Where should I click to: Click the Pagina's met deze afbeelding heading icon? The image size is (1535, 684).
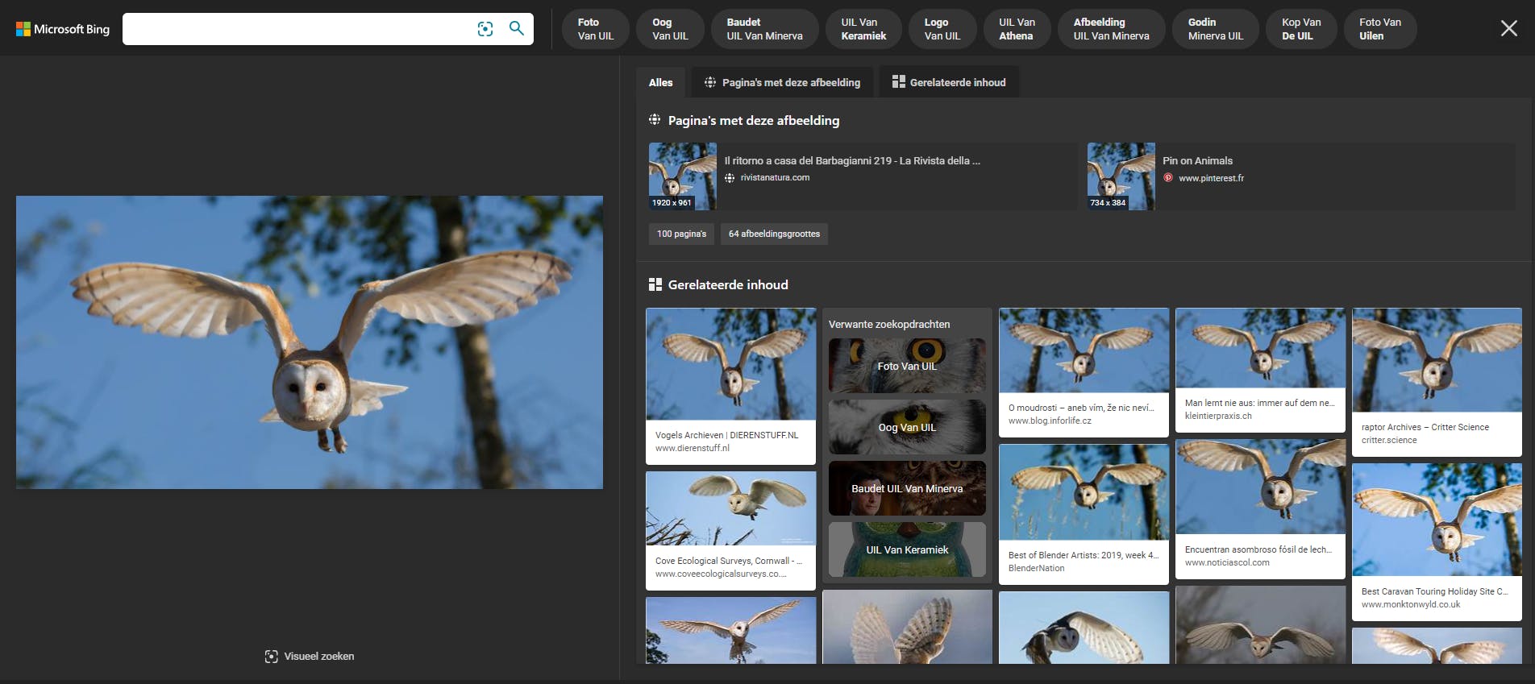pyautogui.click(x=655, y=120)
